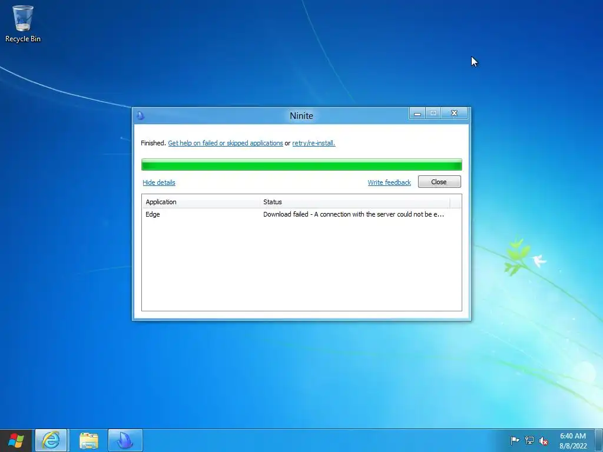Screen dimensions: 603x452
Task: Click the Application column header
Action: click(201, 202)
